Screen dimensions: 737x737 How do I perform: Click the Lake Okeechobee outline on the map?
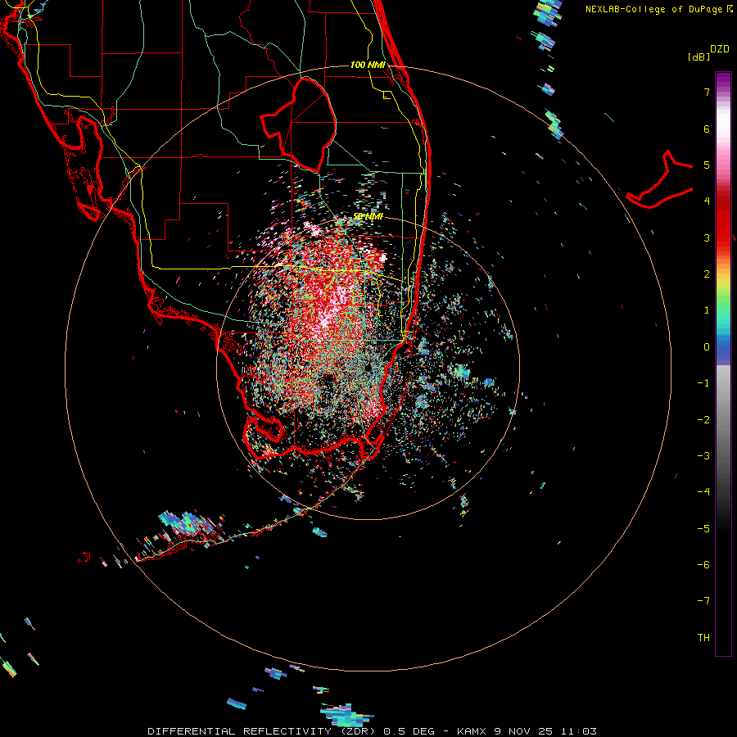(298, 124)
